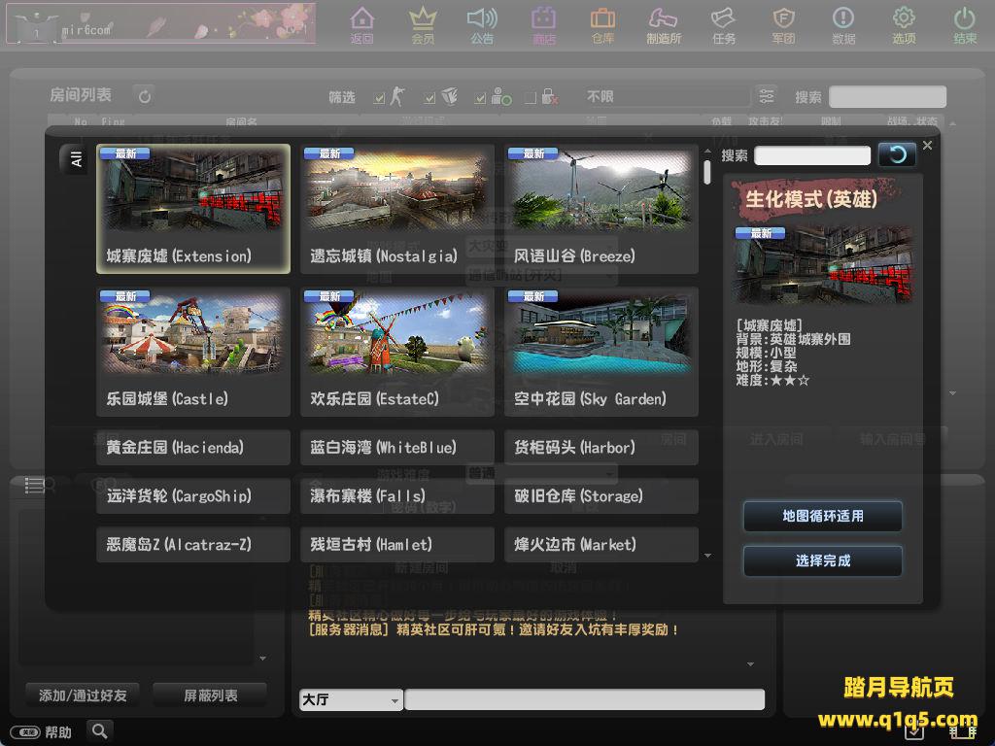Click the magnifier icon next to 帮助
The image size is (995, 746).
pyautogui.click(x=99, y=730)
